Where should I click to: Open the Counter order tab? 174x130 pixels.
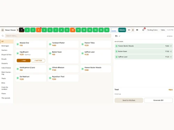coord(114,30)
